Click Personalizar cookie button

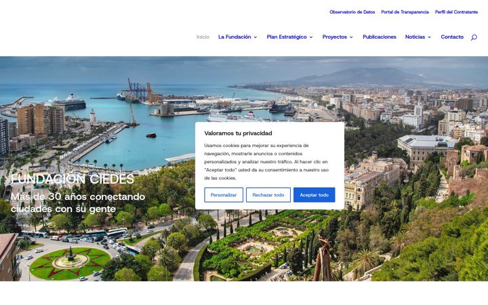pyautogui.click(x=224, y=195)
